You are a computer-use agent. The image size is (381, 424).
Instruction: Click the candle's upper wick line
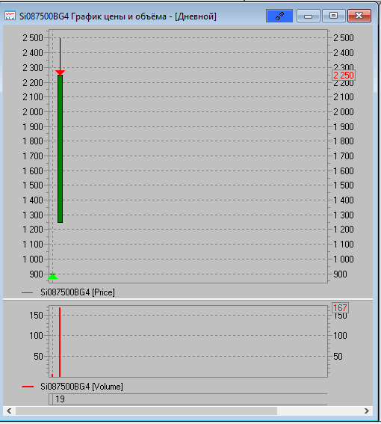coord(60,54)
